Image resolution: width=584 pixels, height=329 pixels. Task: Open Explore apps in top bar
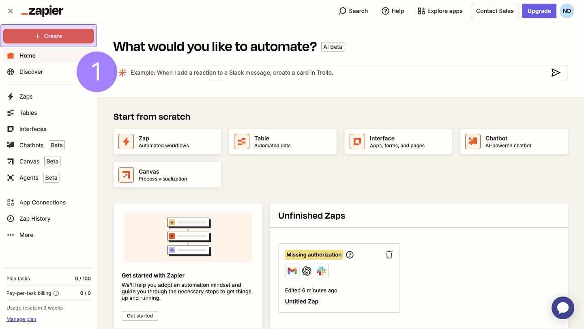point(440,11)
